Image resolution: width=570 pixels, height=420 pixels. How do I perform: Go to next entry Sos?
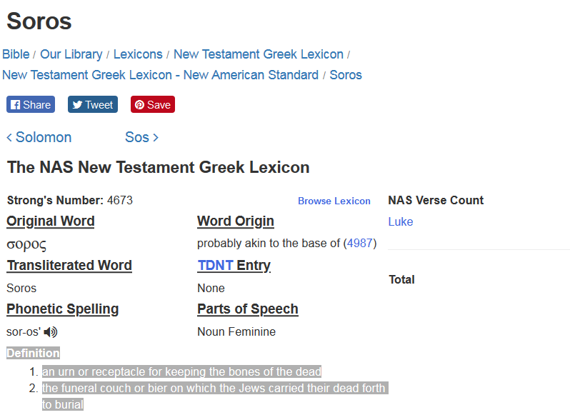pyautogui.click(x=141, y=137)
